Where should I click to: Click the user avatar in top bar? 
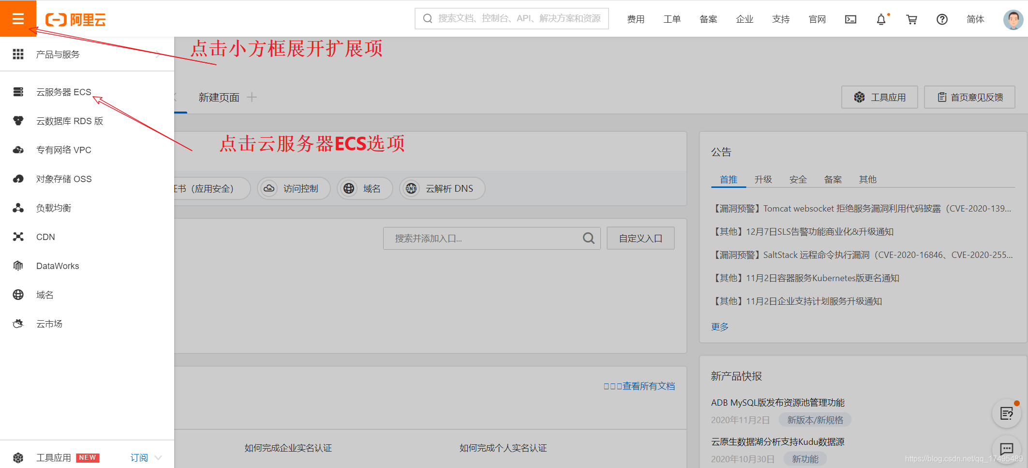[1013, 19]
